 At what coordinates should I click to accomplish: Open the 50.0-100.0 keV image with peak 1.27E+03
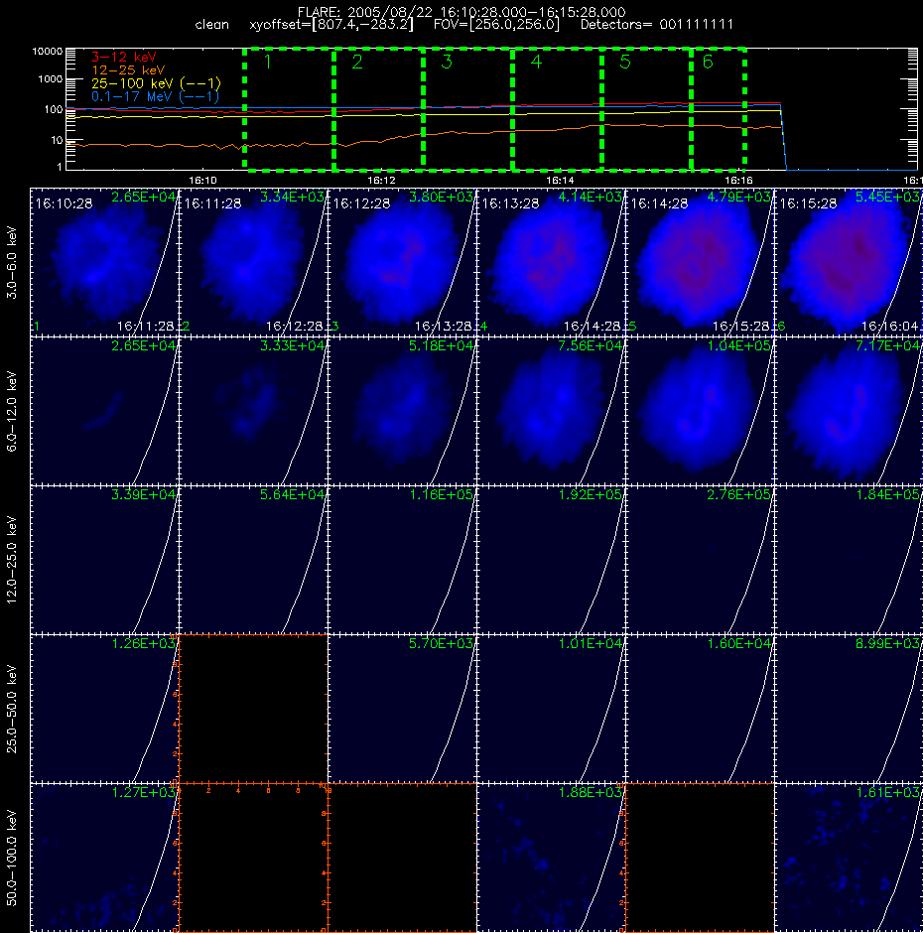coord(104,858)
